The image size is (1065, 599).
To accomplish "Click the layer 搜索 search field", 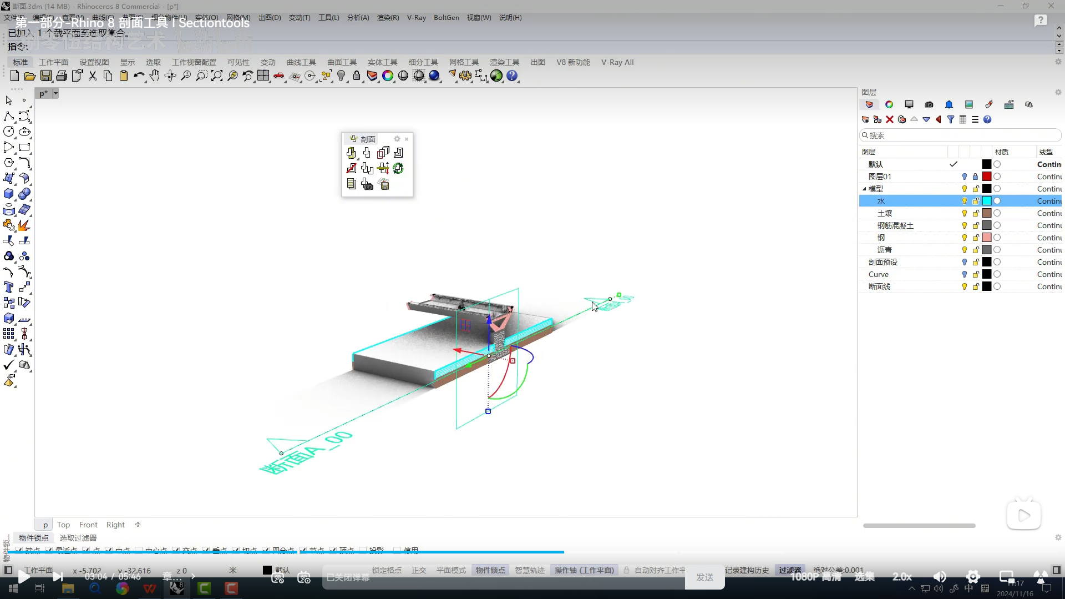I will pyautogui.click(x=960, y=135).
